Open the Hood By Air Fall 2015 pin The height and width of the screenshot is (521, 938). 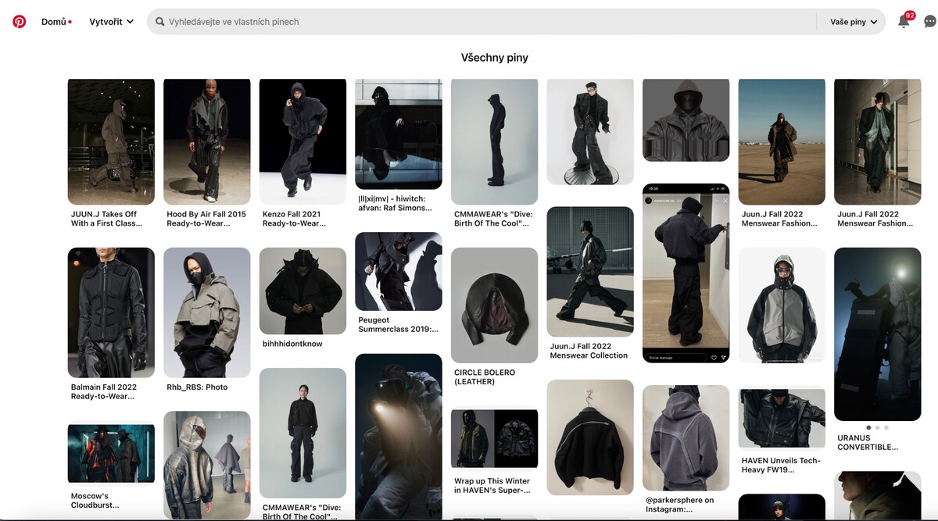tap(206, 141)
